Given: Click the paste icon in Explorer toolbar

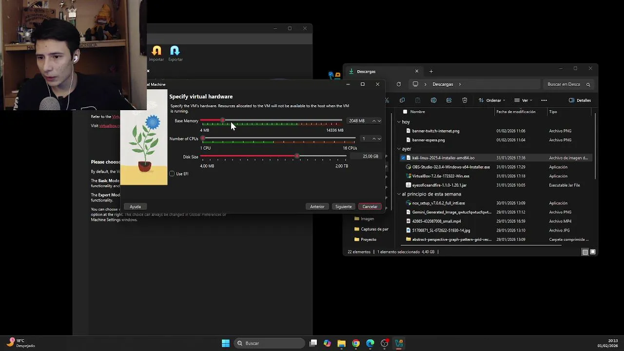Looking at the screenshot, I should pos(418,100).
